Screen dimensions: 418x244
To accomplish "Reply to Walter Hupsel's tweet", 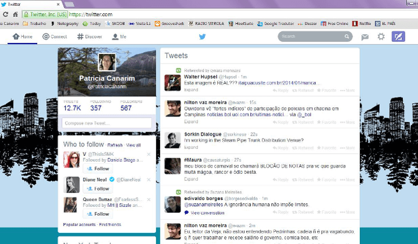I will [x=280, y=90].
